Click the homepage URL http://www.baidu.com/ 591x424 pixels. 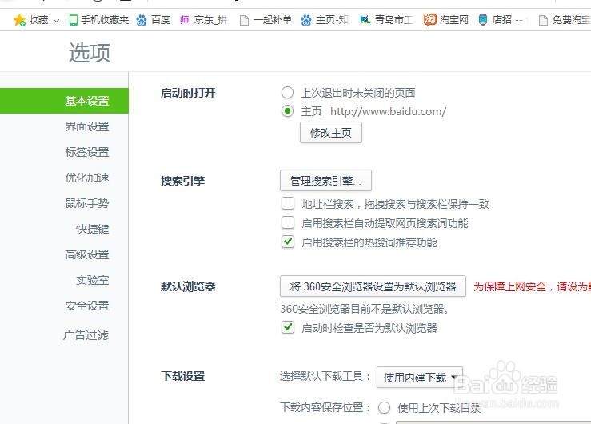pyautogui.click(x=388, y=111)
